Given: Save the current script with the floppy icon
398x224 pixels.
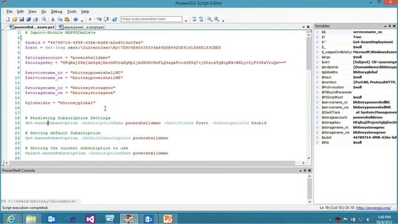Looking at the screenshot, I should 22,19.
